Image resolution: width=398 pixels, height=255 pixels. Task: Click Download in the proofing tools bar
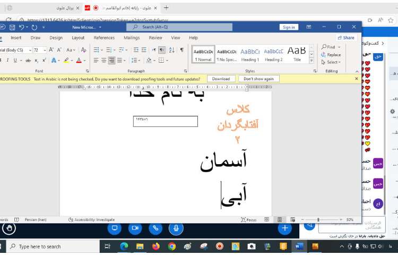coord(221,79)
